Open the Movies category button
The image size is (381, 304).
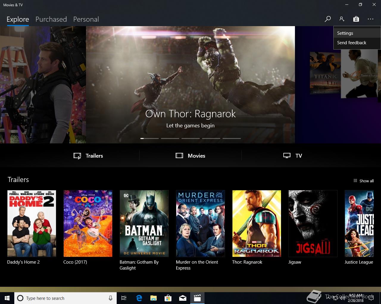[x=190, y=156]
